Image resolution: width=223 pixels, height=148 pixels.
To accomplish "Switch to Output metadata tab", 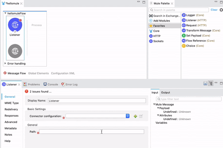I will click(x=165, y=93).
